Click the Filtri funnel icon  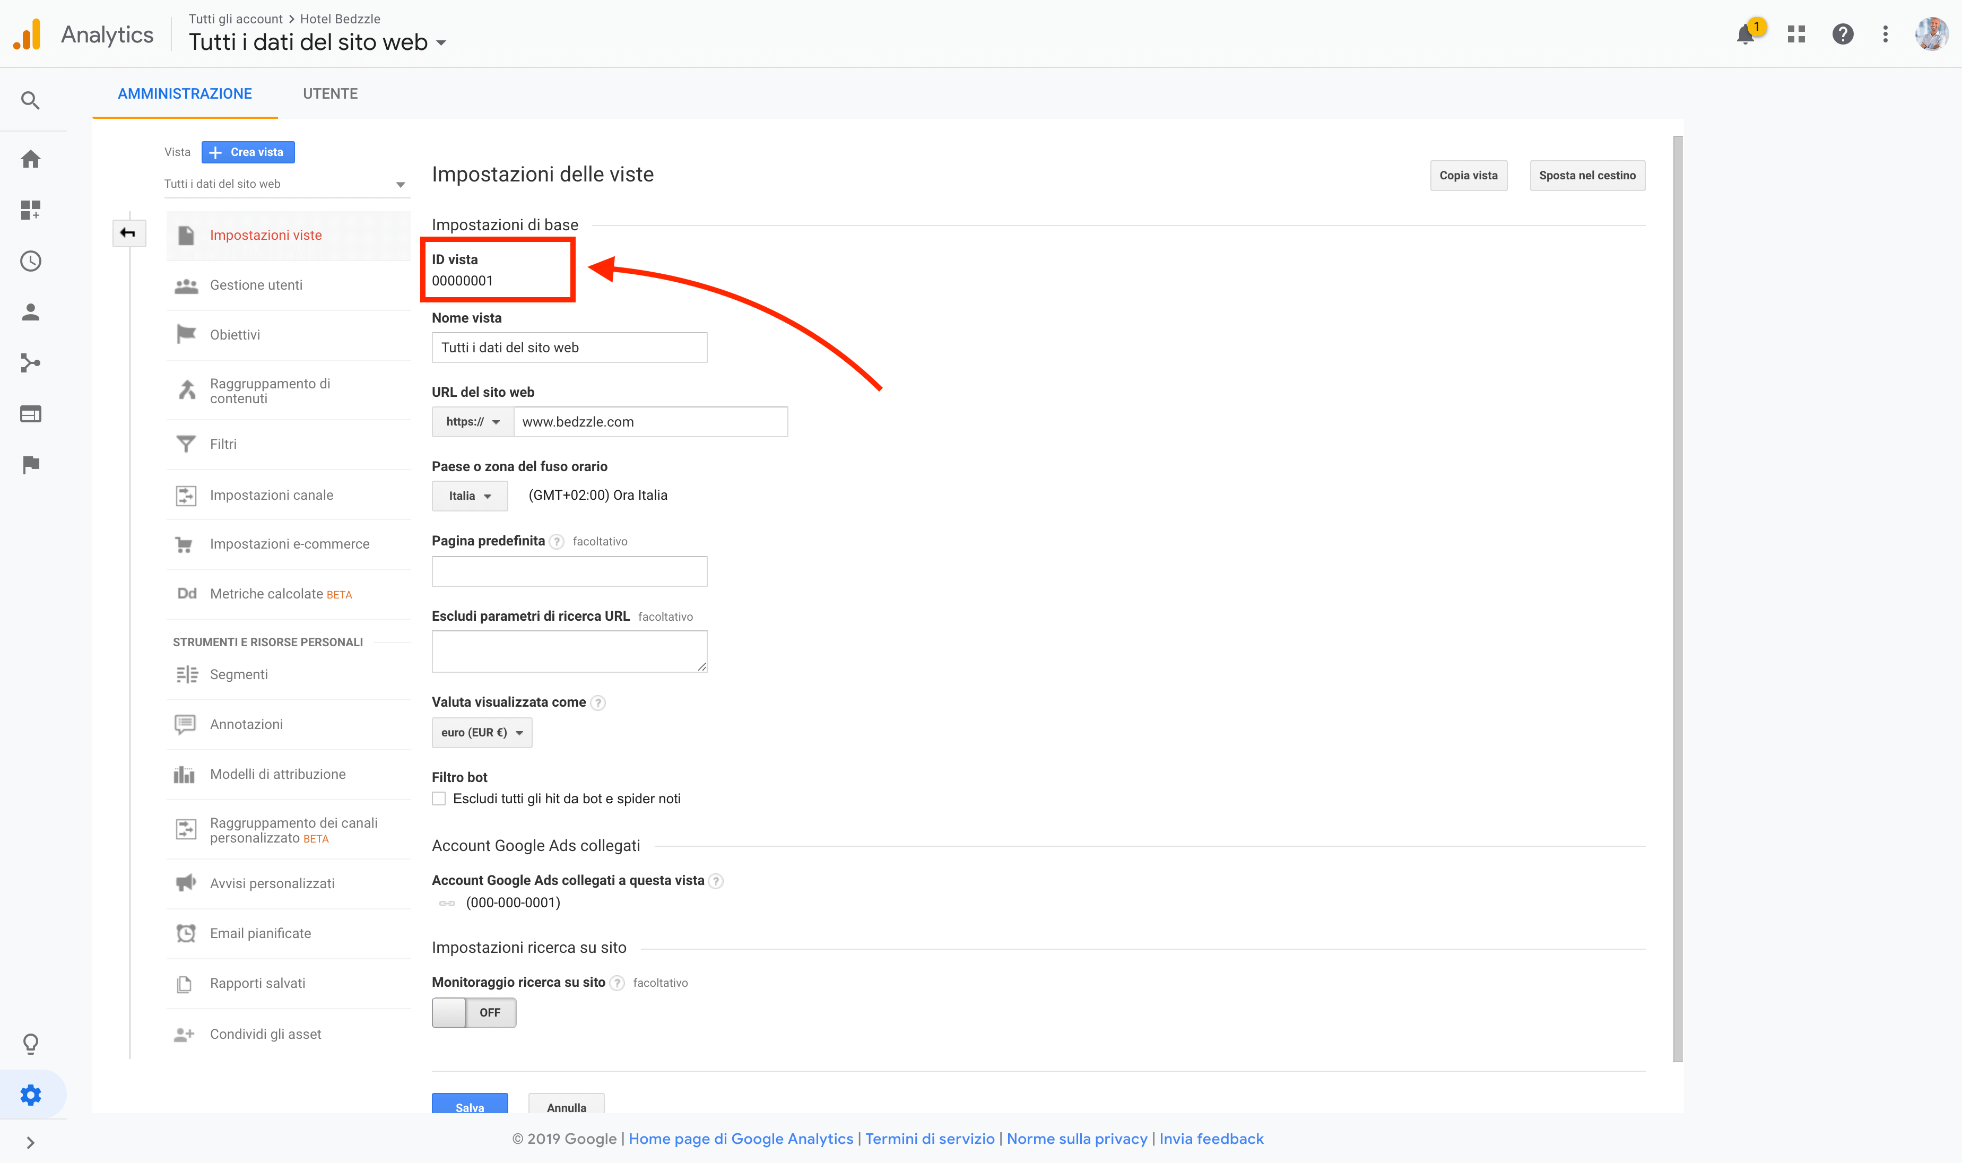click(x=186, y=445)
